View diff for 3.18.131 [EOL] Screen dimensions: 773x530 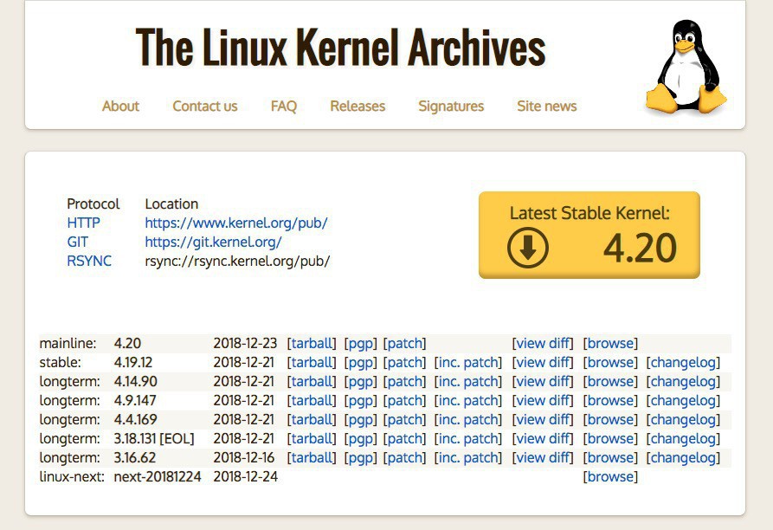(543, 439)
